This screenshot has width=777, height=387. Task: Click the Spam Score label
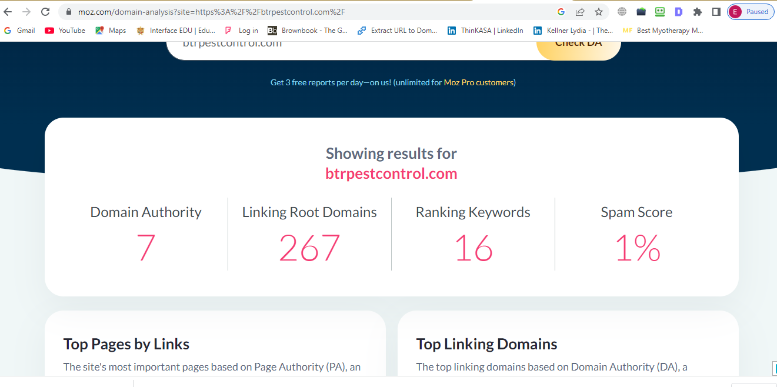[636, 212]
